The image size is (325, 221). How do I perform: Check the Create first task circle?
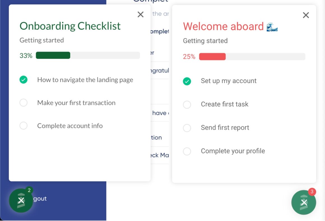coord(187,105)
